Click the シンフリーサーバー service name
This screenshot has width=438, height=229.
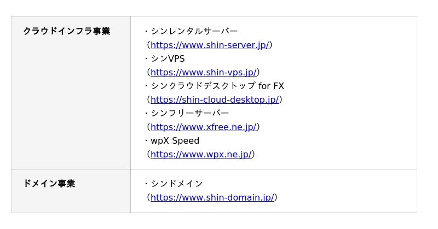190,113
